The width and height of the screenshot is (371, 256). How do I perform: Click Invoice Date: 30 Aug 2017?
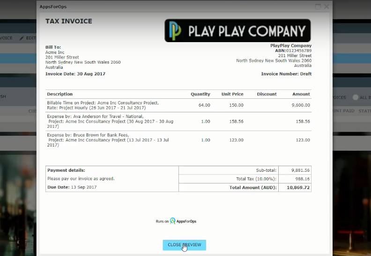tap(75, 74)
